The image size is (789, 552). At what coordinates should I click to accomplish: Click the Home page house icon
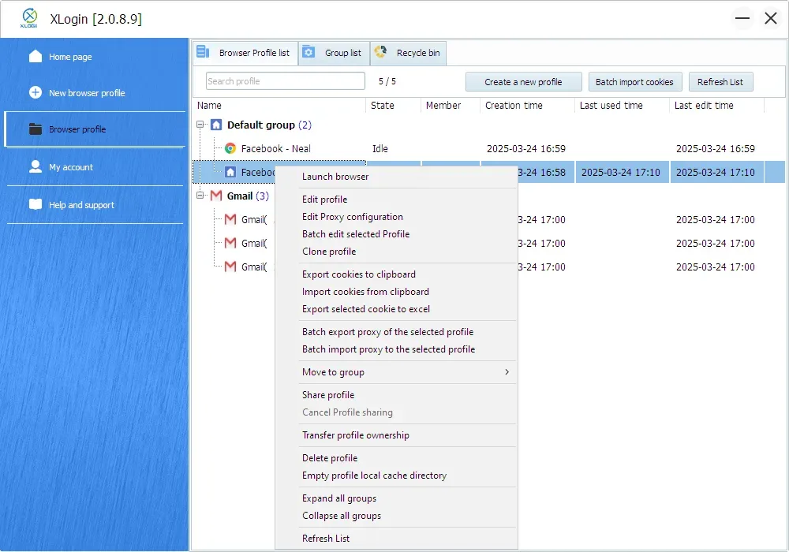tap(36, 56)
